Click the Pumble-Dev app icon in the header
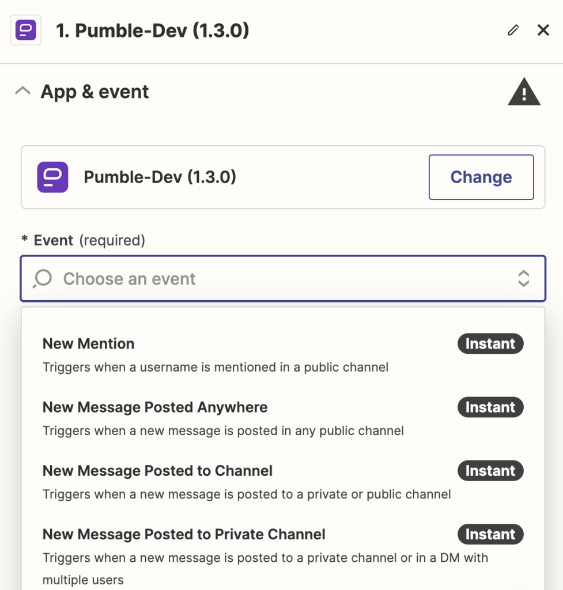563x590 pixels. [25, 30]
